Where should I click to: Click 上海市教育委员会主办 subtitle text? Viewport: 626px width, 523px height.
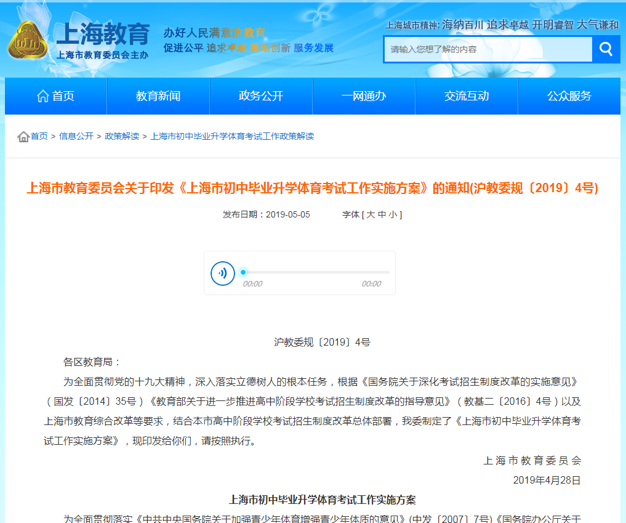102,55
